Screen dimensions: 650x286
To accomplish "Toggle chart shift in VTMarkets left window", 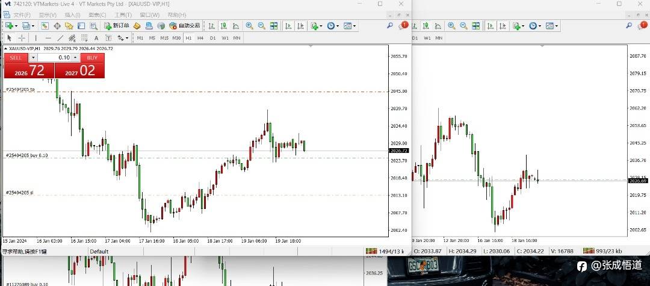I will click(300, 26).
